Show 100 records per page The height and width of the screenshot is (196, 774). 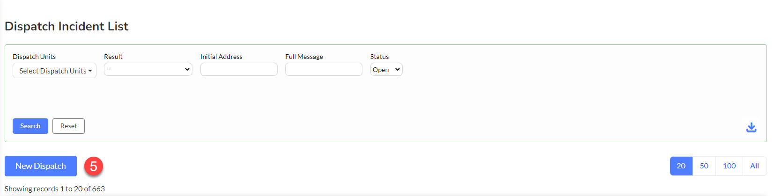pos(729,166)
